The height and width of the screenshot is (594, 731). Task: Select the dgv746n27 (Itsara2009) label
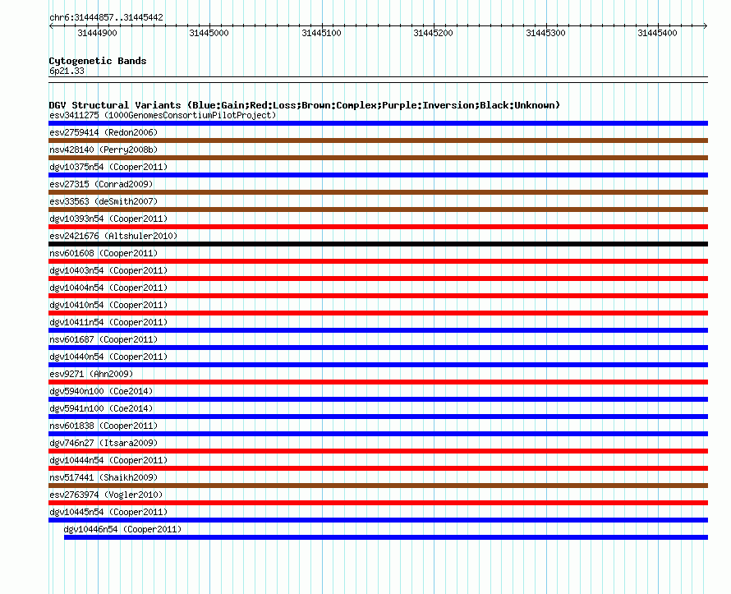(103, 443)
